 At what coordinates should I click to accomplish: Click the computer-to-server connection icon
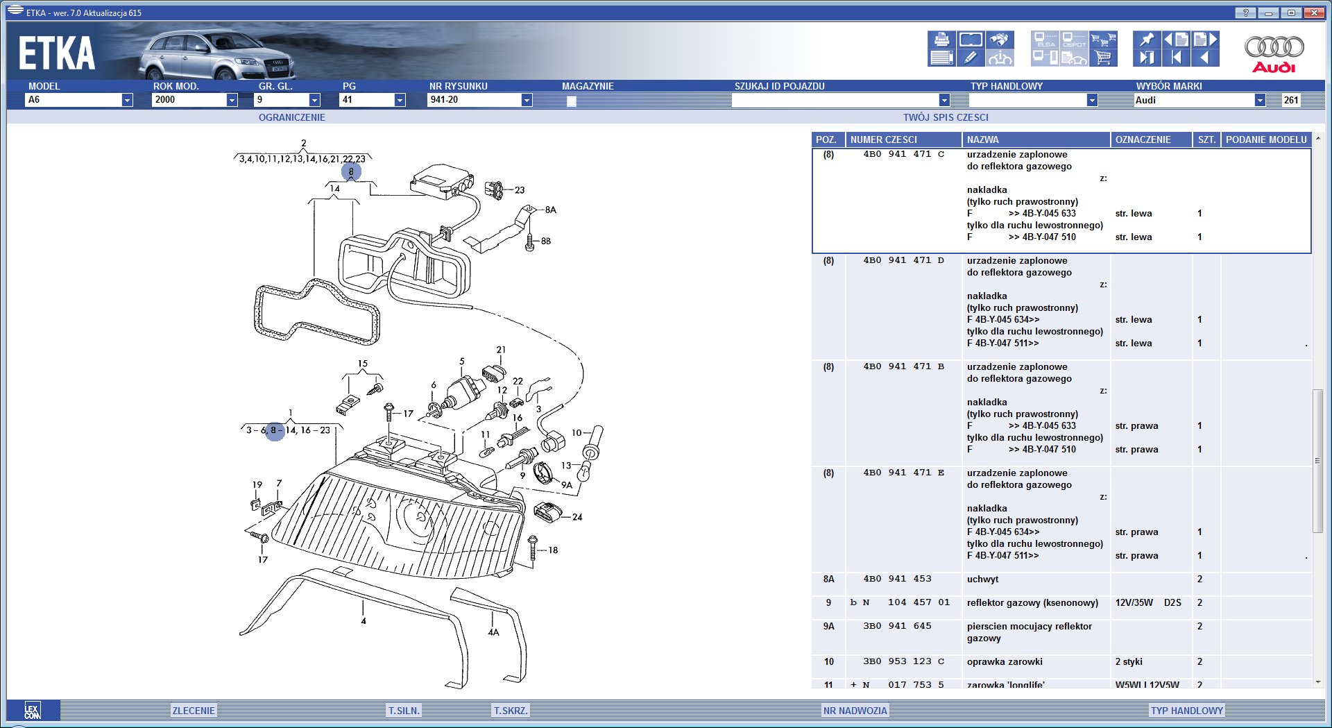point(1045,58)
